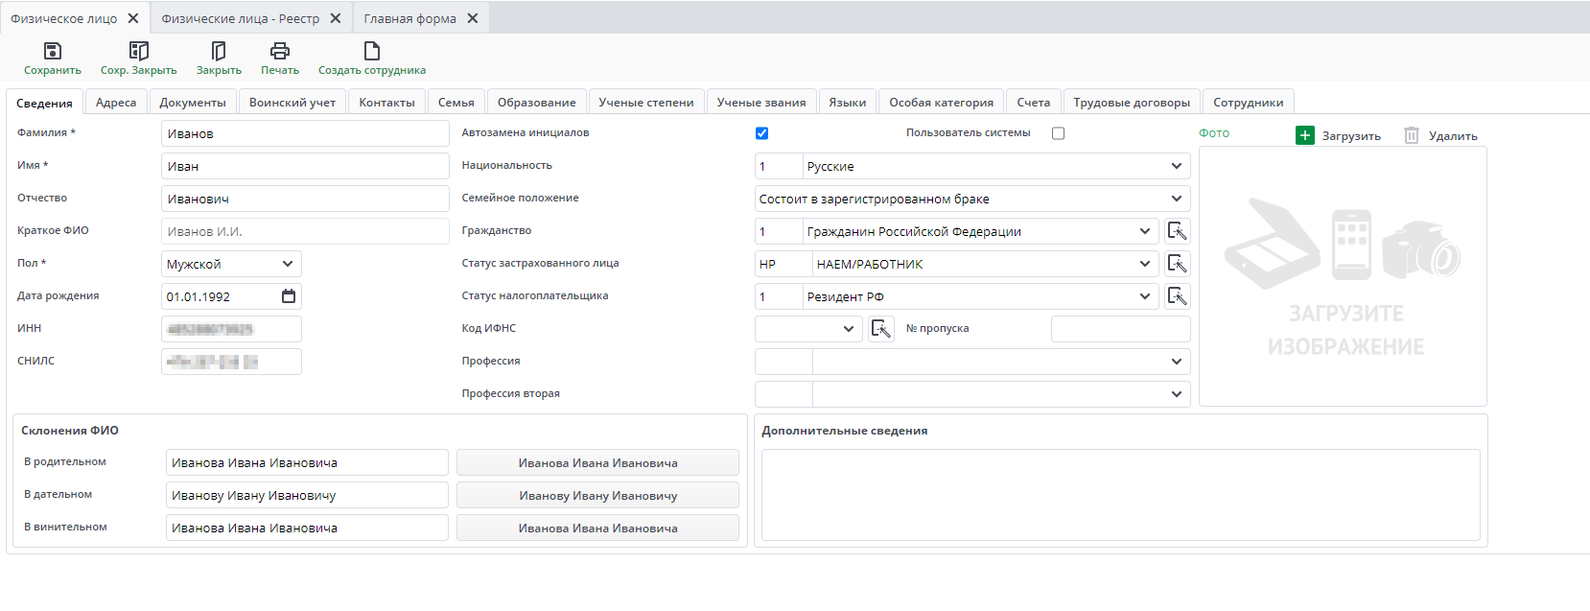Uncheck the Автозамена инициалов checkbox
The height and width of the screenshot is (611, 1590).
tap(761, 133)
